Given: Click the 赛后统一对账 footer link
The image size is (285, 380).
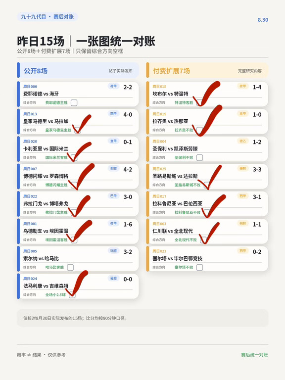Looking at the screenshot, I should (254, 355).
